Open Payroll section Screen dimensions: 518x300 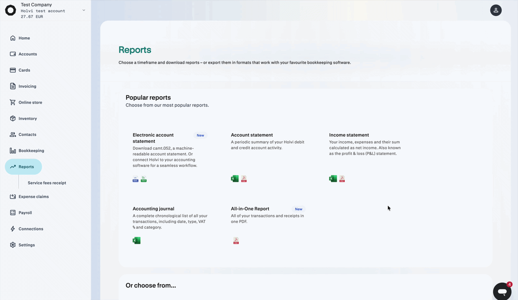click(x=25, y=213)
